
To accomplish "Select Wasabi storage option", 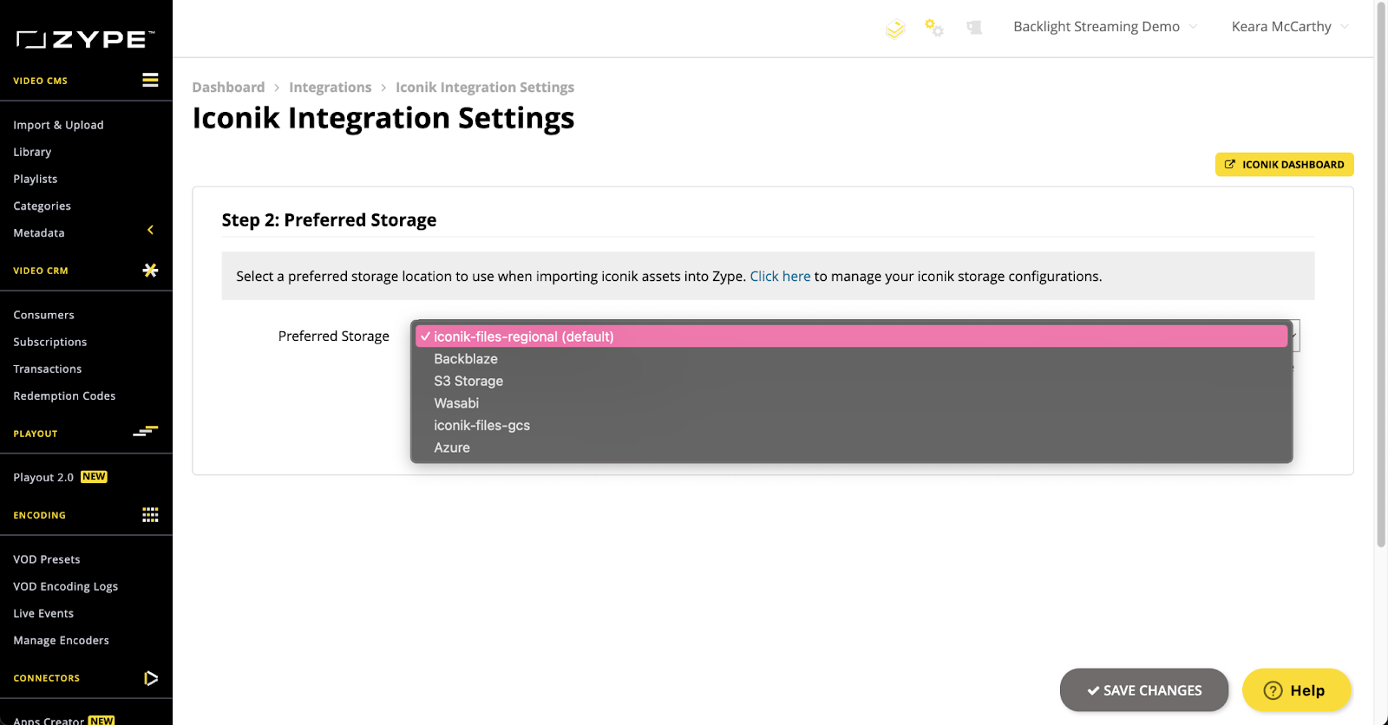I will point(851,403).
